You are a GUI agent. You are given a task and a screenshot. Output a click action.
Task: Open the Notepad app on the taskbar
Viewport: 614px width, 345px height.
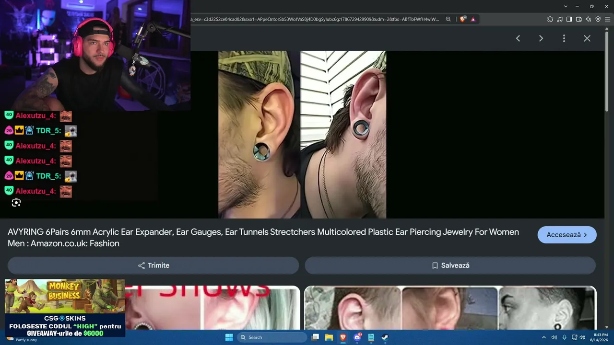point(371,337)
